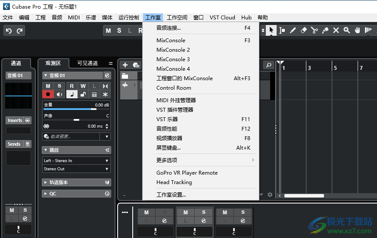Select the Glue tool
Image resolution: width=377 pixels, height=238 pixels.
[325, 30]
